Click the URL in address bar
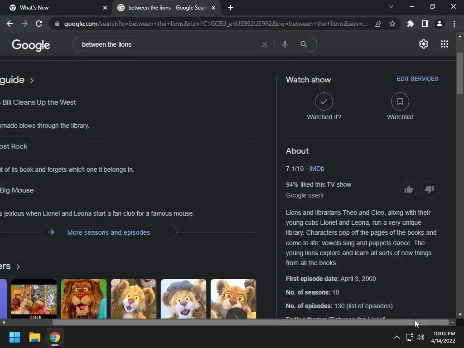This screenshot has height=348, width=464. pos(216,24)
